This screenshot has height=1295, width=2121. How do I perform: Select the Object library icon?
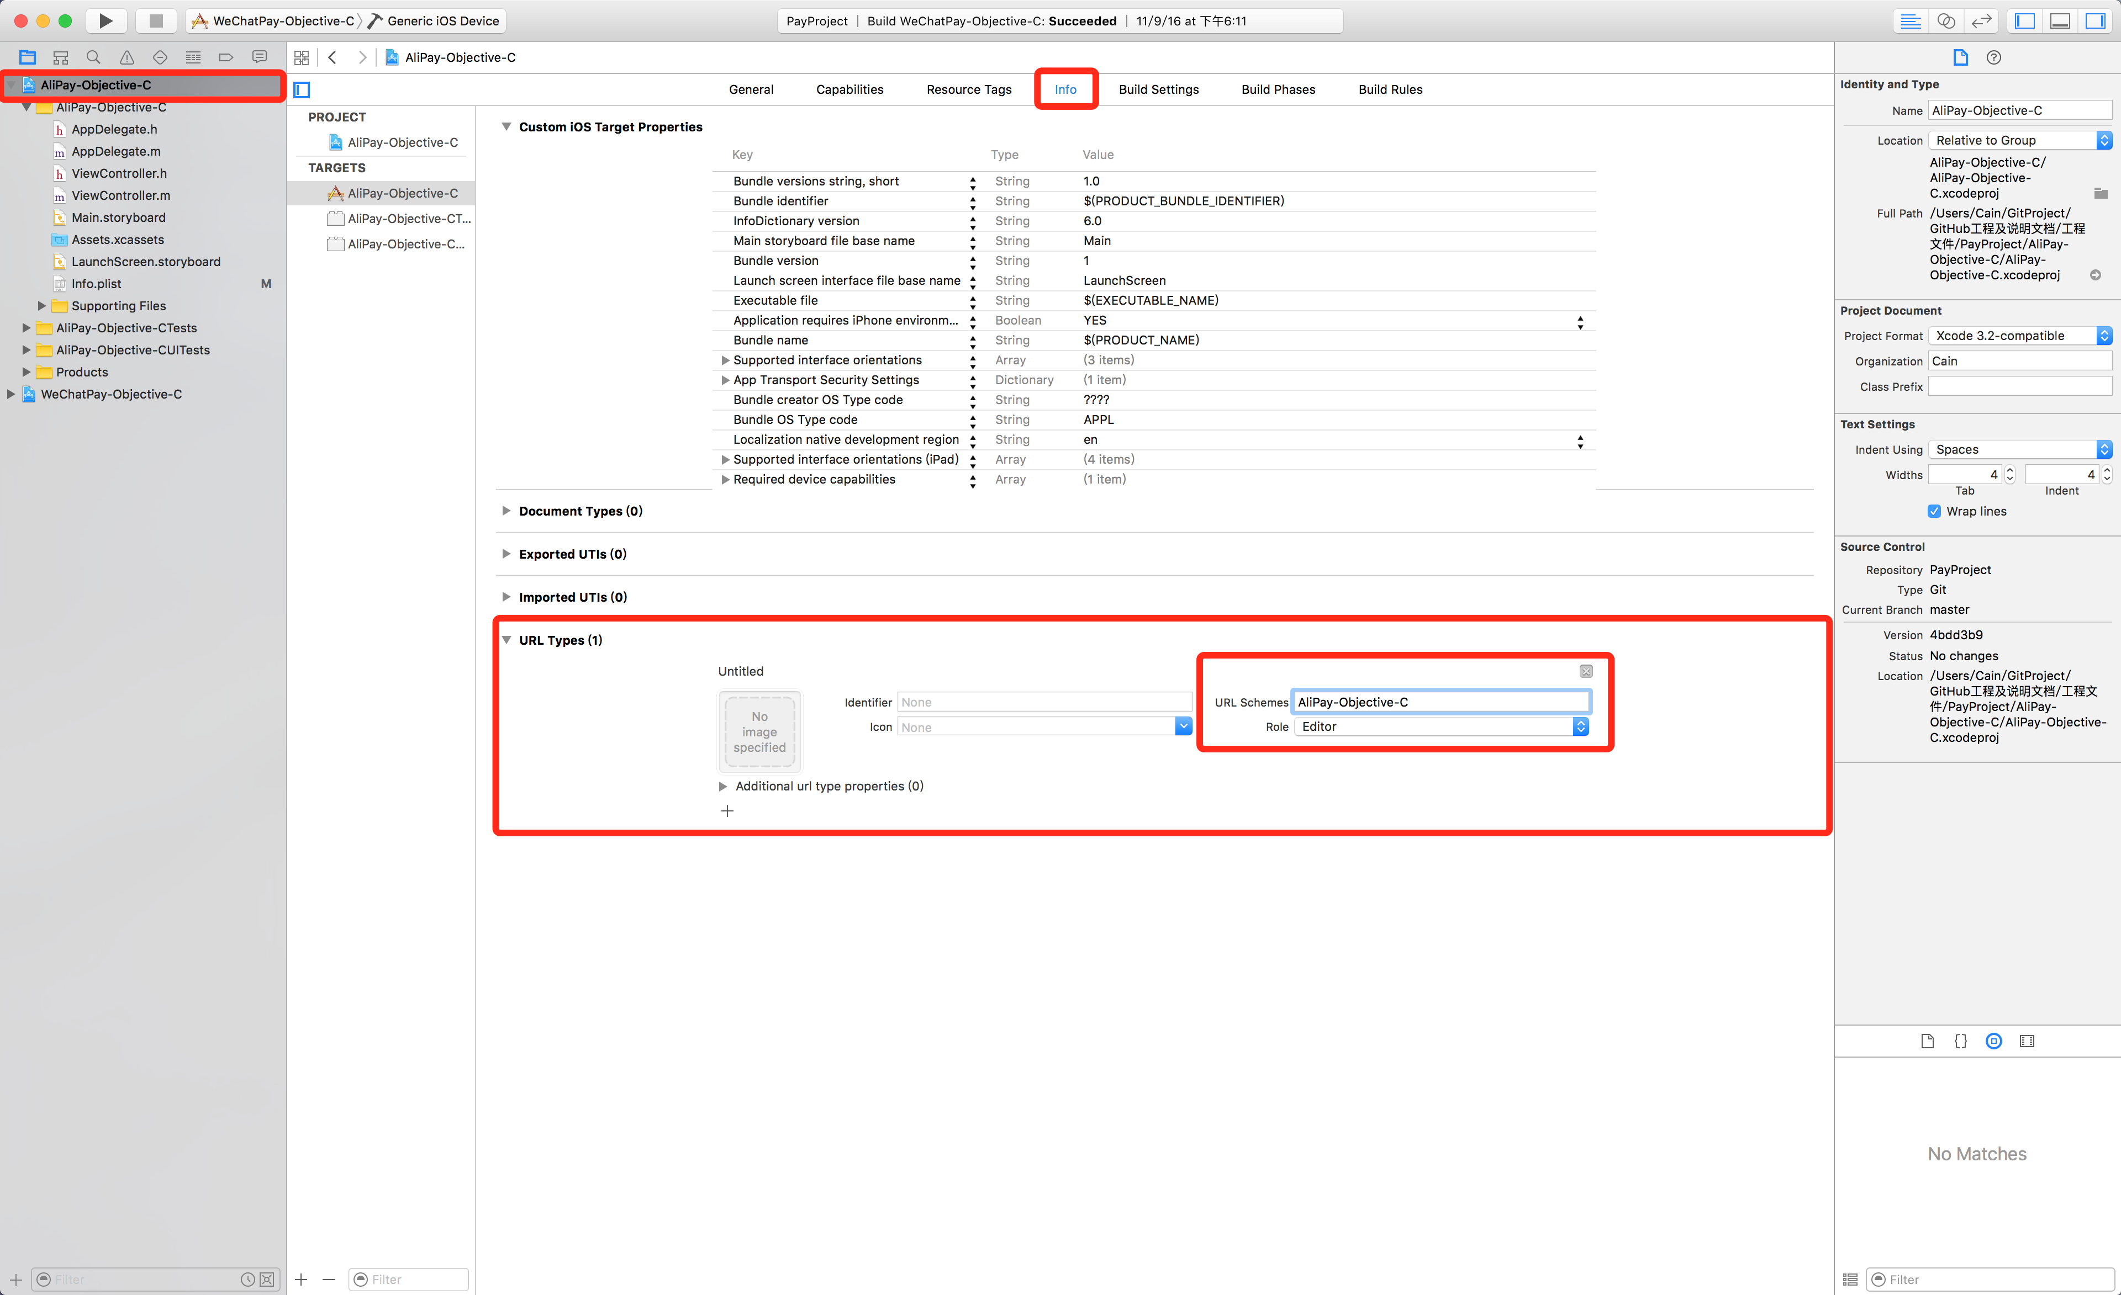1993,1041
